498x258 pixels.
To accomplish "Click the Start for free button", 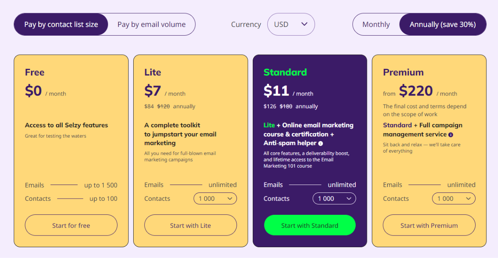I will point(71,226).
